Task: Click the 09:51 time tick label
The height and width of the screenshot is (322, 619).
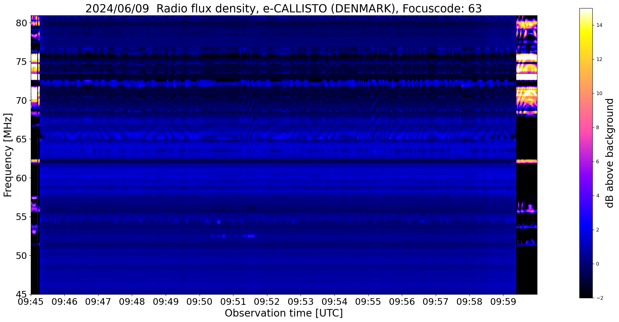Action: [x=233, y=301]
